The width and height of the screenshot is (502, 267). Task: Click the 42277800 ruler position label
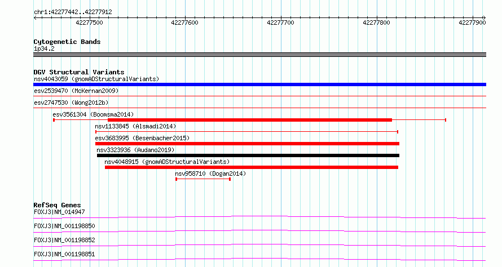click(377, 23)
